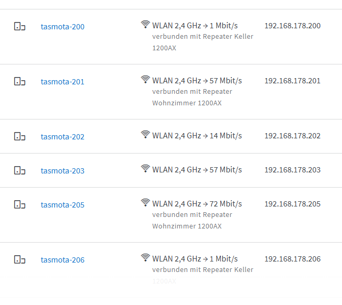Click the WLAN signal icon for tasmota-205
Viewport: 342px width, 305px height.
(145, 203)
